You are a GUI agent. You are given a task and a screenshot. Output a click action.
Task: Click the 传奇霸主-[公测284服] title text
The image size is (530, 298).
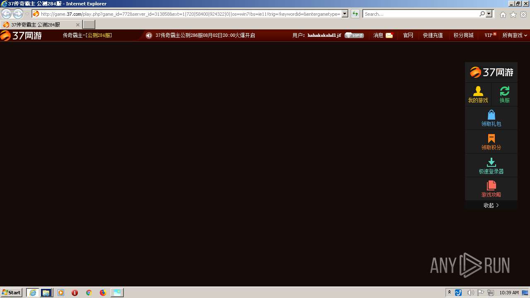click(x=87, y=36)
